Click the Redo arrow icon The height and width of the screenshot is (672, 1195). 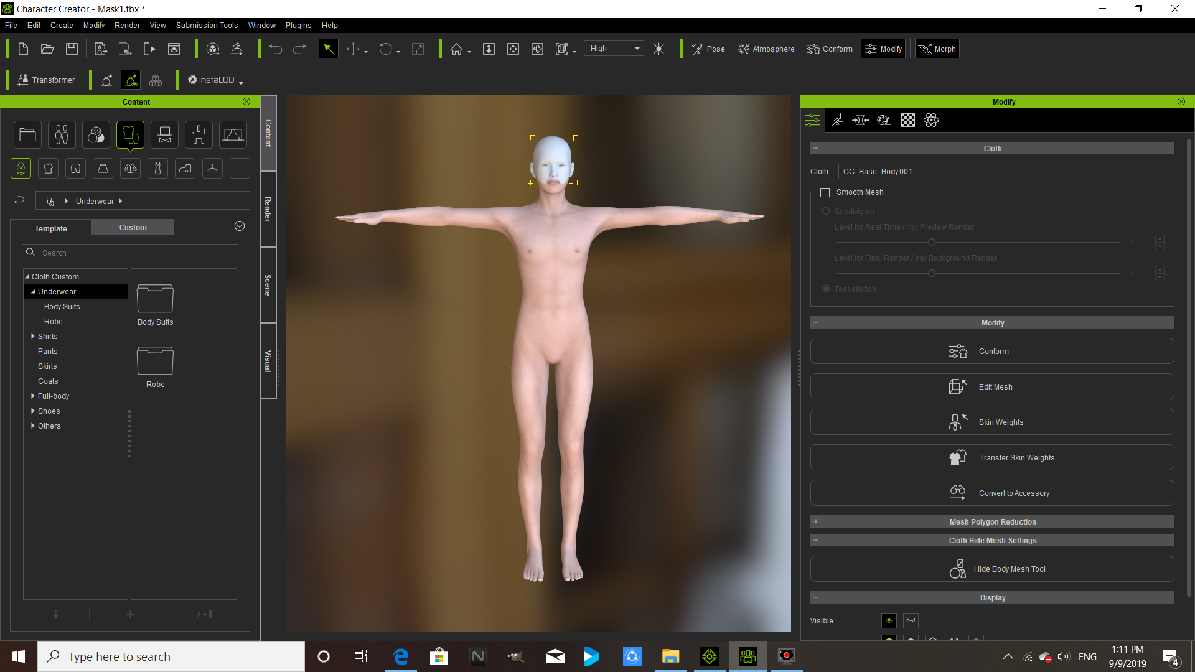[x=299, y=49]
